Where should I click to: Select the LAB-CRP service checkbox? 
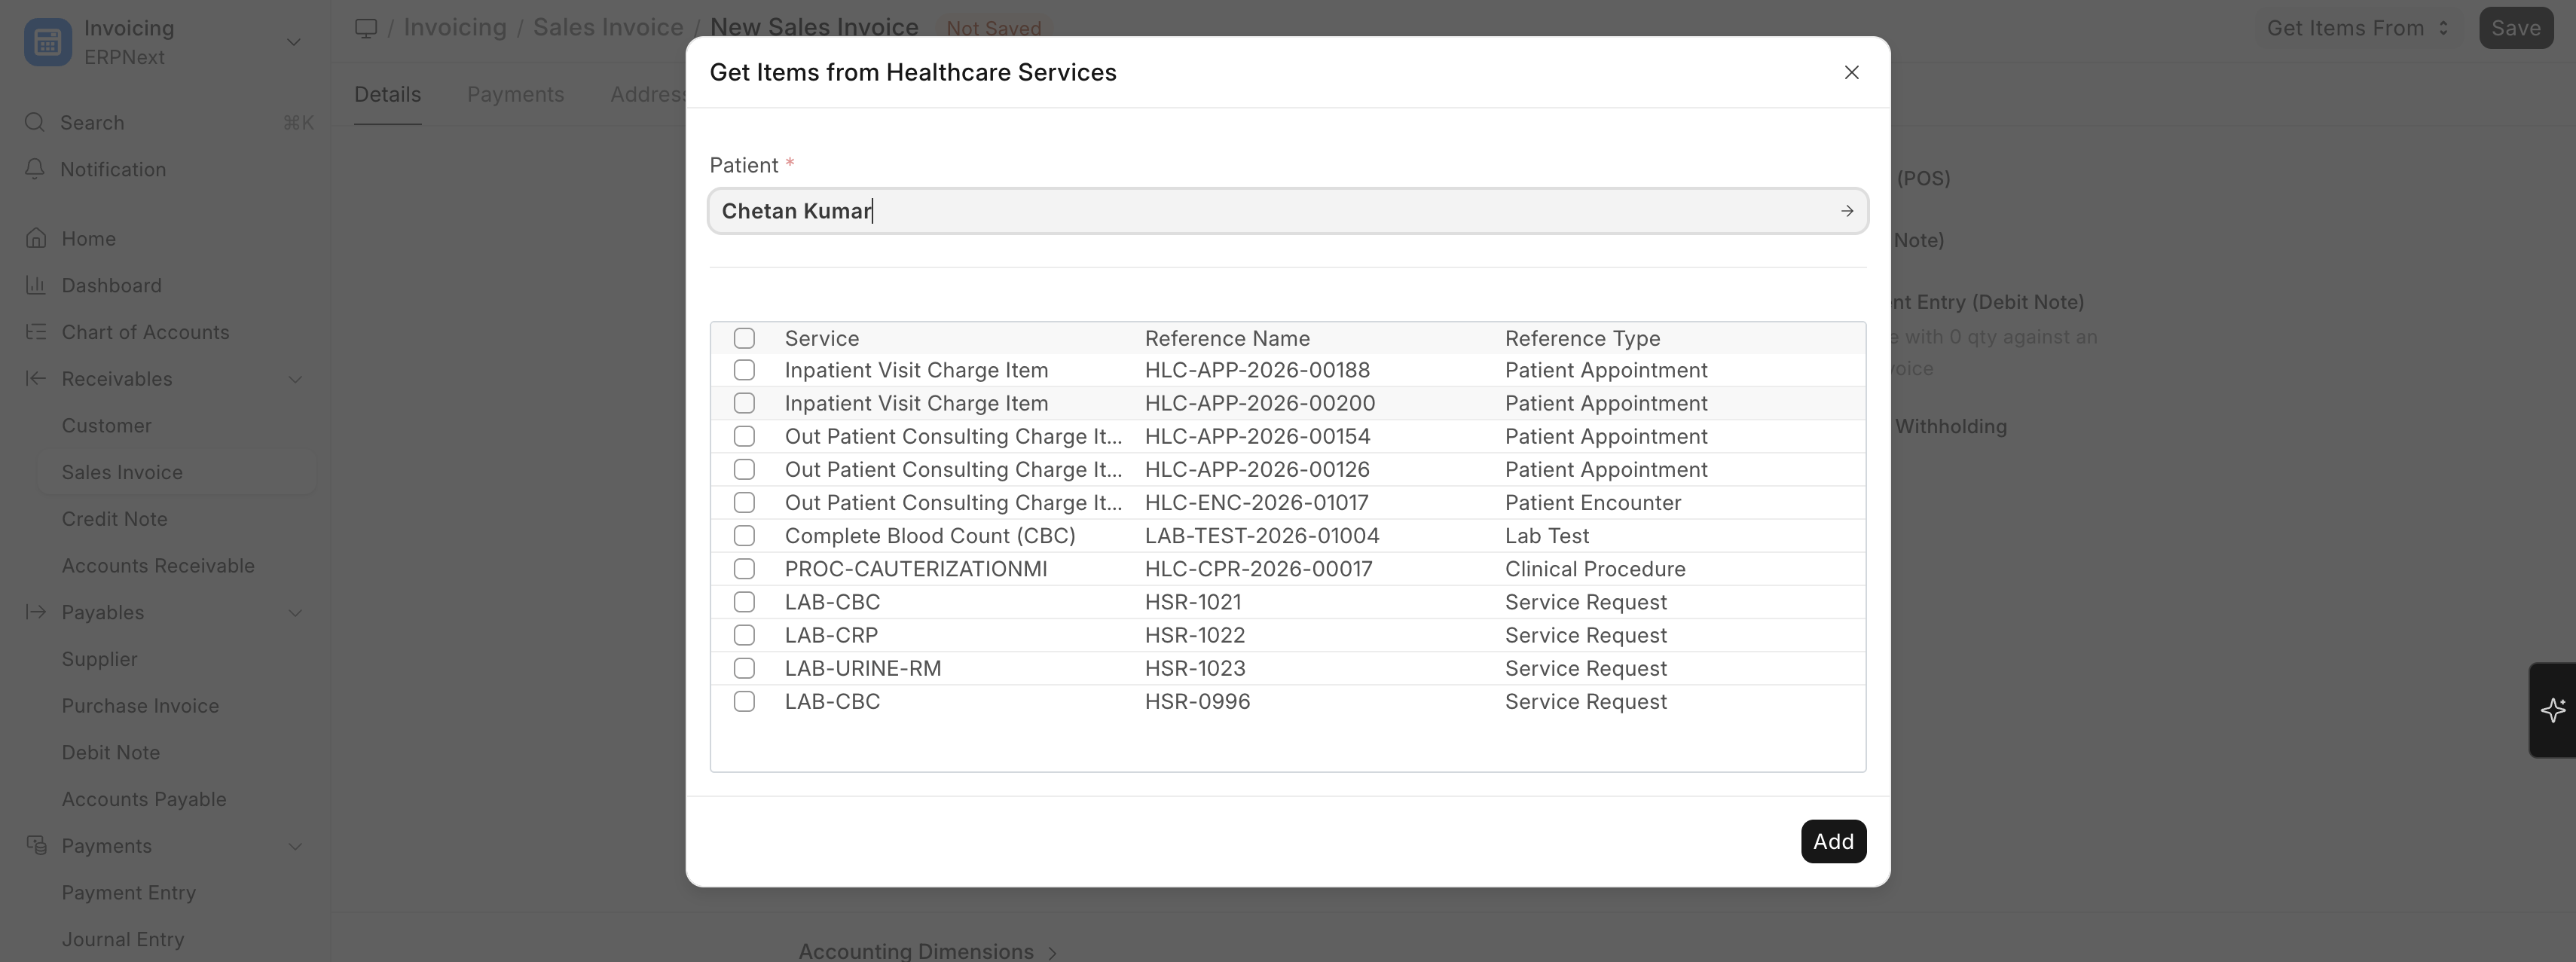coord(744,635)
